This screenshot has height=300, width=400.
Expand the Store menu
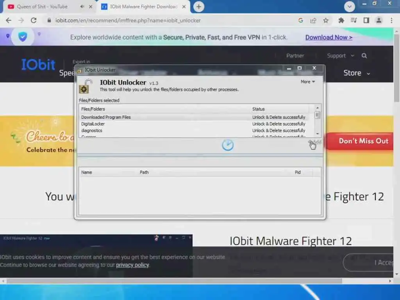[356, 73]
